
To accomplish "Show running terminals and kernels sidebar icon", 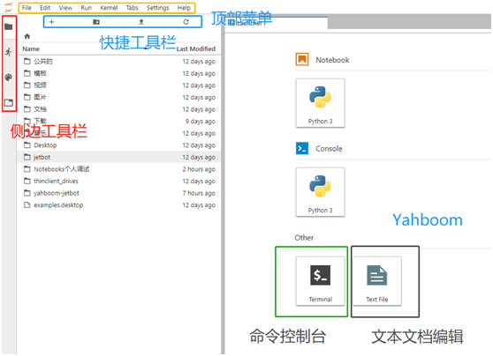I will (x=9, y=52).
